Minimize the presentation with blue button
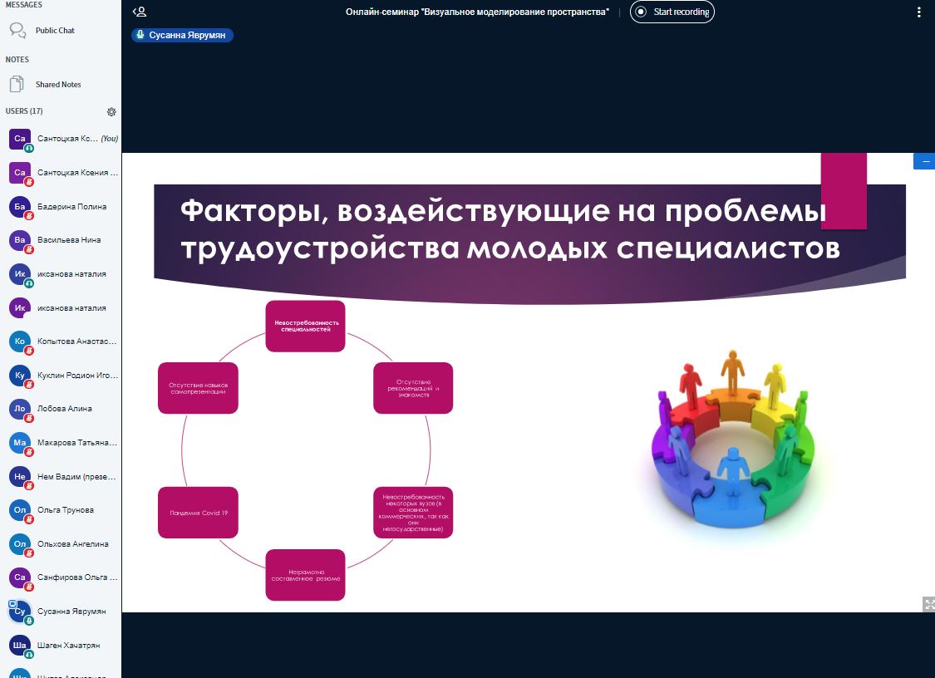Screen dimensions: 935x678 925,161
